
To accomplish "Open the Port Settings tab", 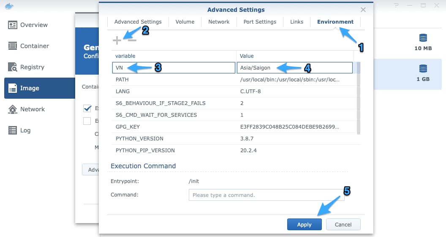I will pos(260,22).
